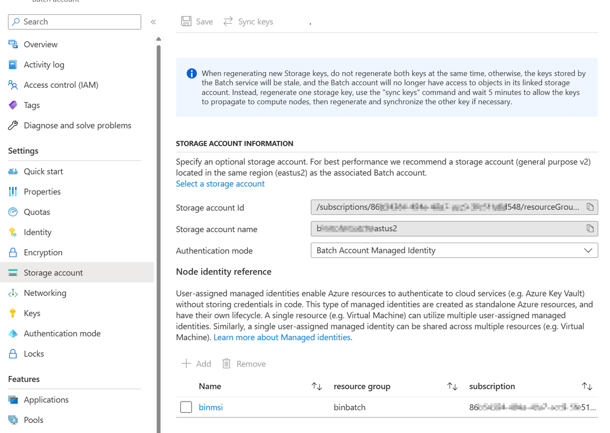Click the Activity log icon
The height and width of the screenshot is (433, 610).
click(x=13, y=64)
